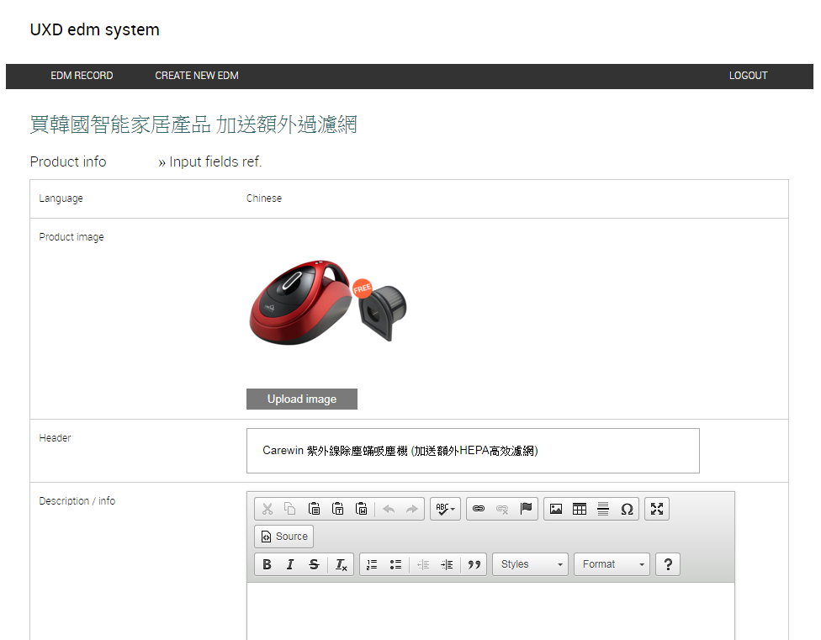
Task: Open the Input fields ref. link
Action: (210, 161)
